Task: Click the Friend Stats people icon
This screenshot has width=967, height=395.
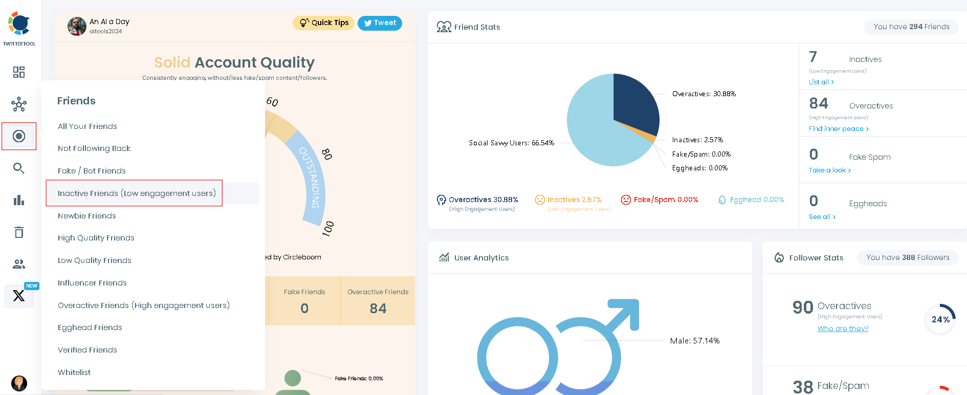Action: pyautogui.click(x=444, y=27)
